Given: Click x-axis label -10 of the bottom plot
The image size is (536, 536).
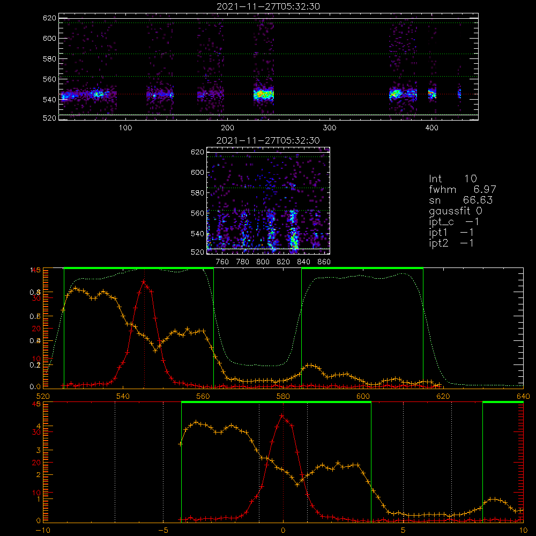Looking at the screenshot, I should 43,531.
